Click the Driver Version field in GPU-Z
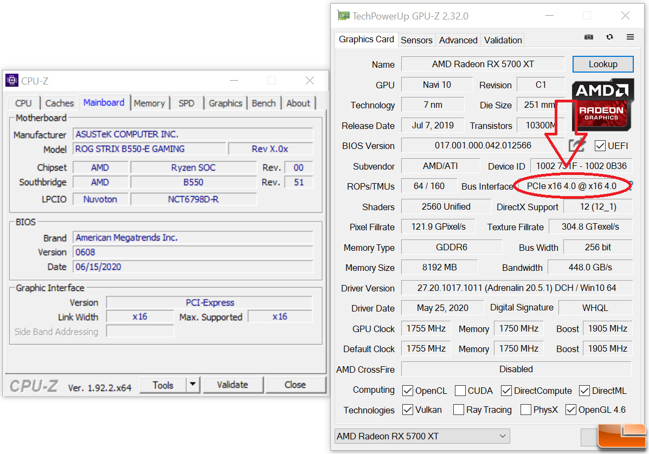 517,288
